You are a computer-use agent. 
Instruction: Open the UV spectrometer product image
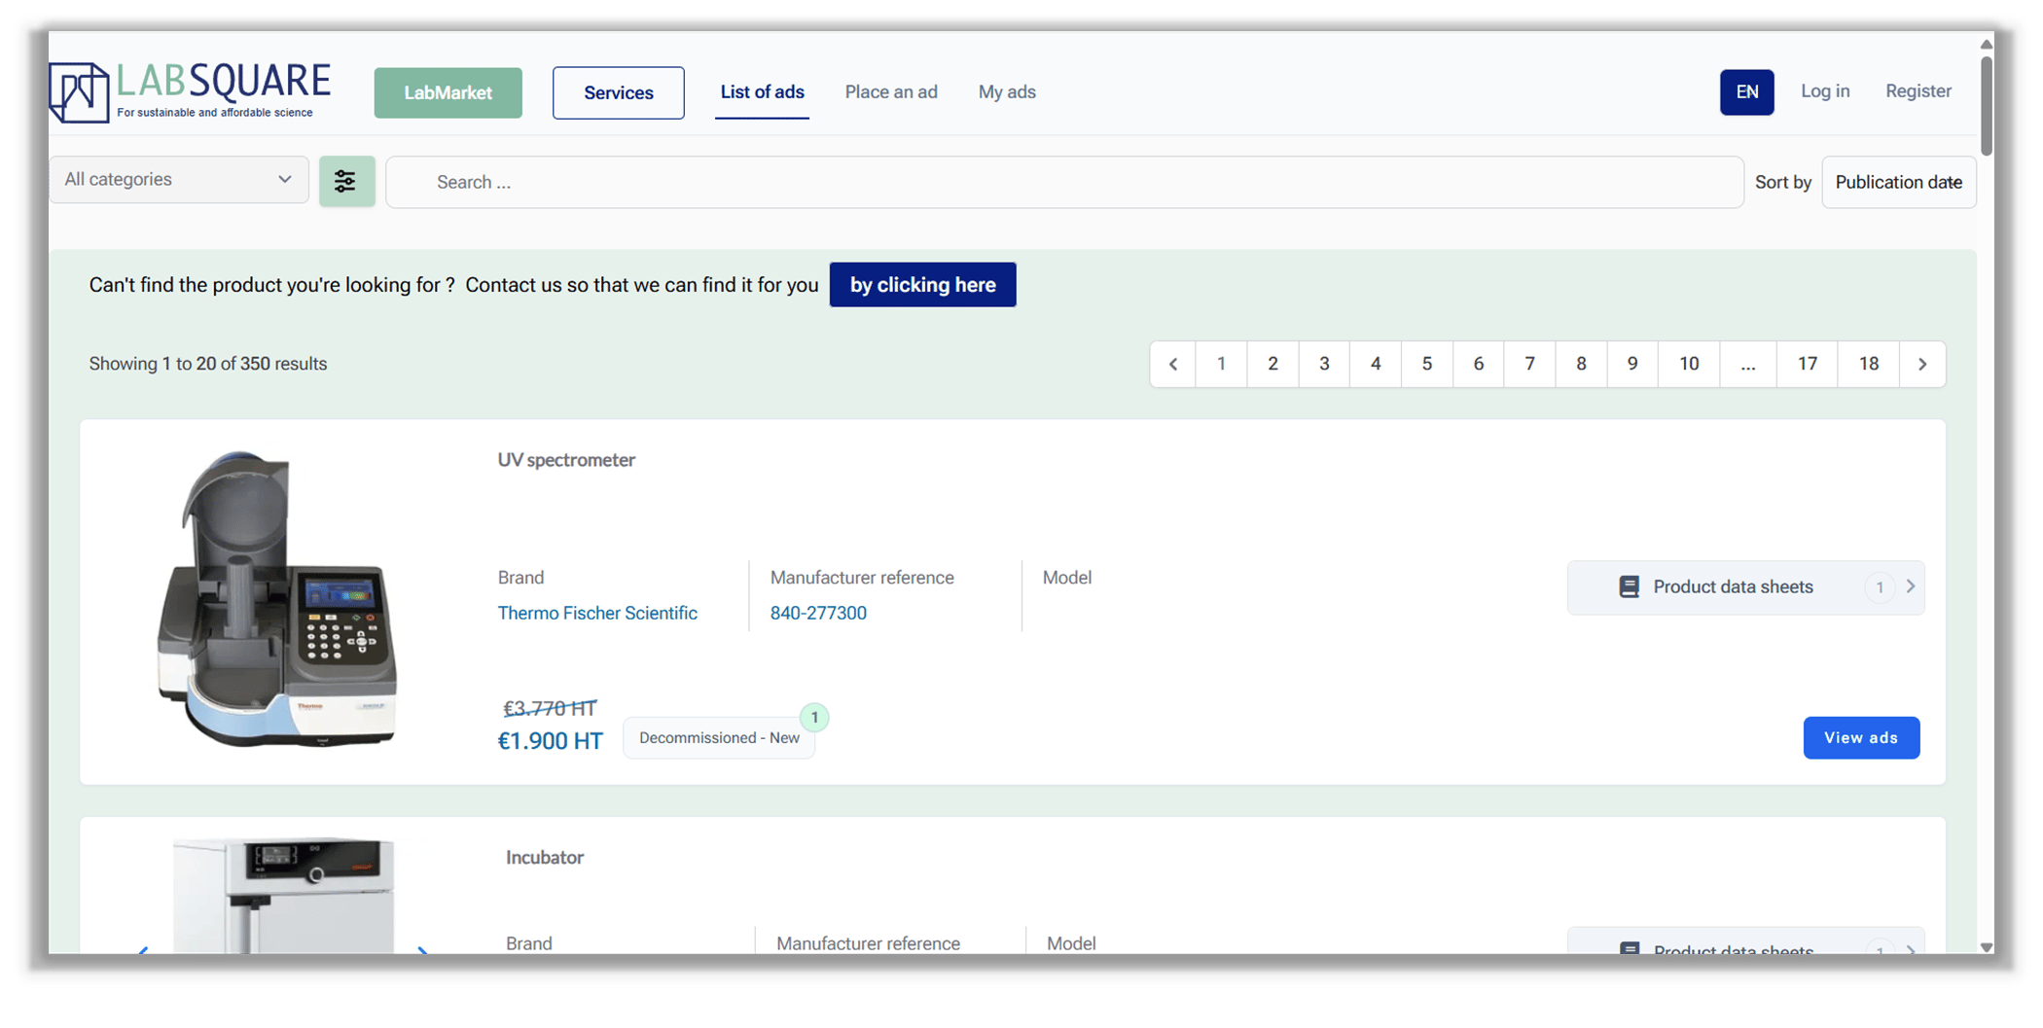[278, 600]
